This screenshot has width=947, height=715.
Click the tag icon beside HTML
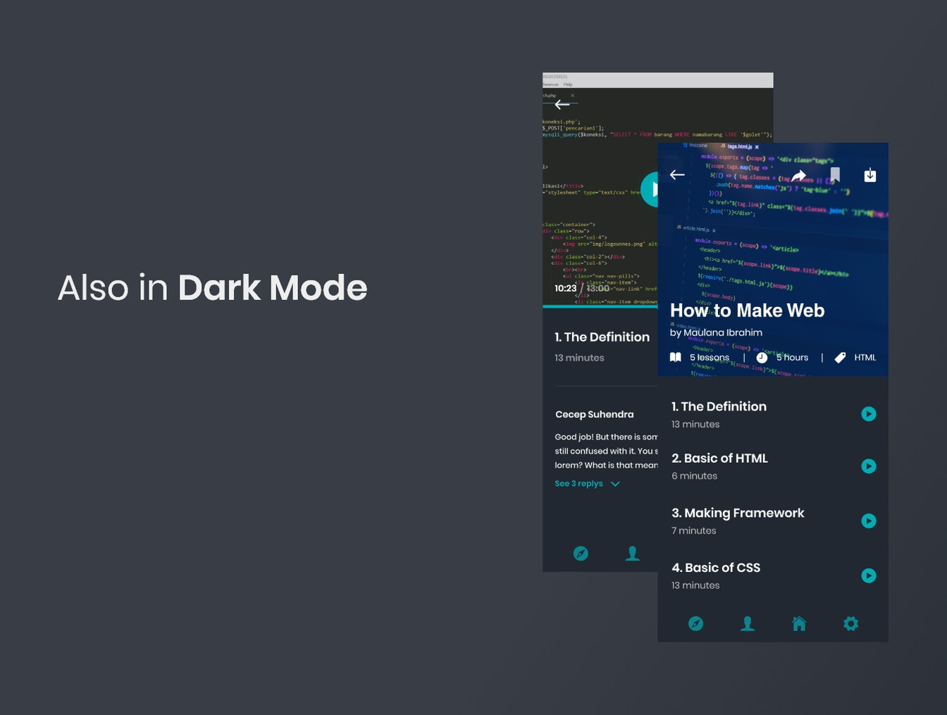point(840,358)
